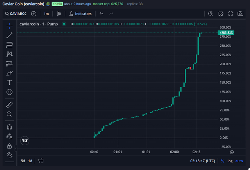Choose the Text annotation tool
This screenshot has height=170, width=250.
click(x=9, y=82)
